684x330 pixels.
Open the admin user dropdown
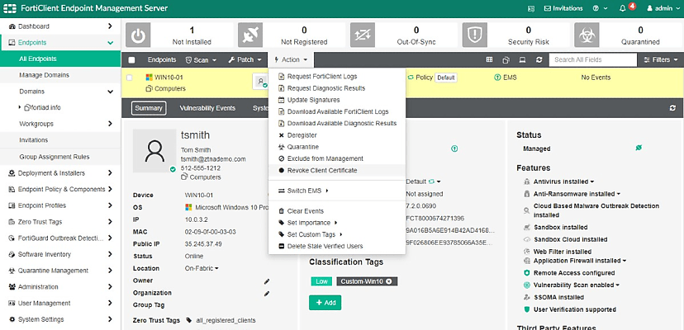(663, 8)
